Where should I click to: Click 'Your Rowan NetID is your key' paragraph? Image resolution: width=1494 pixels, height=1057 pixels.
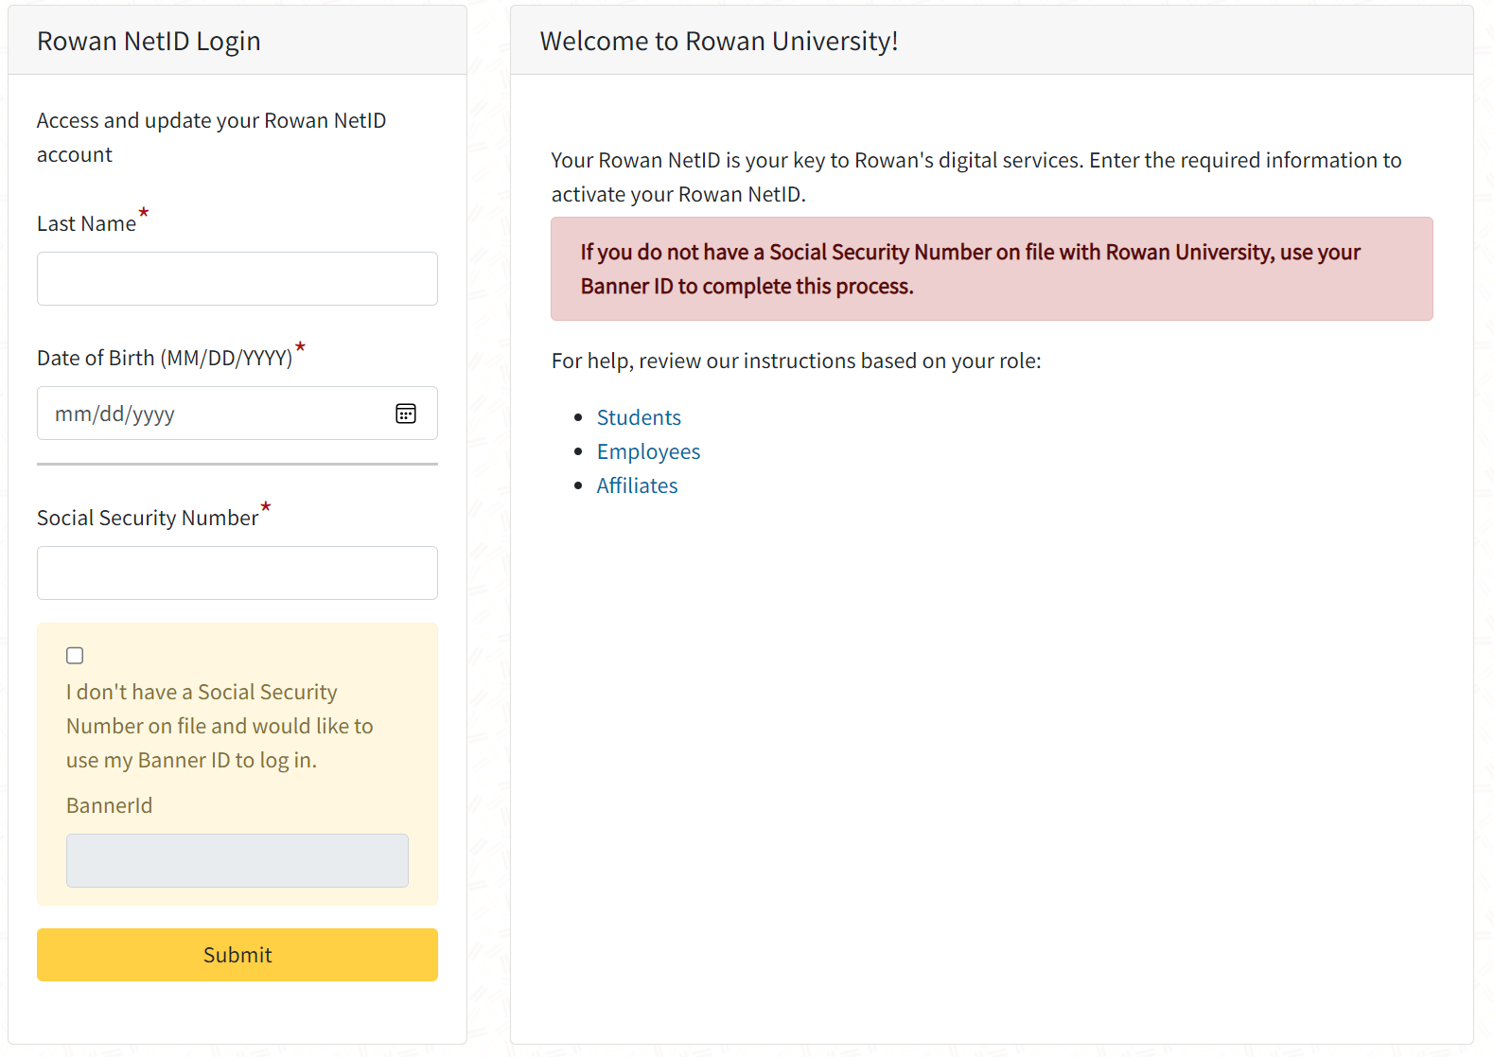click(x=976, y=177)
